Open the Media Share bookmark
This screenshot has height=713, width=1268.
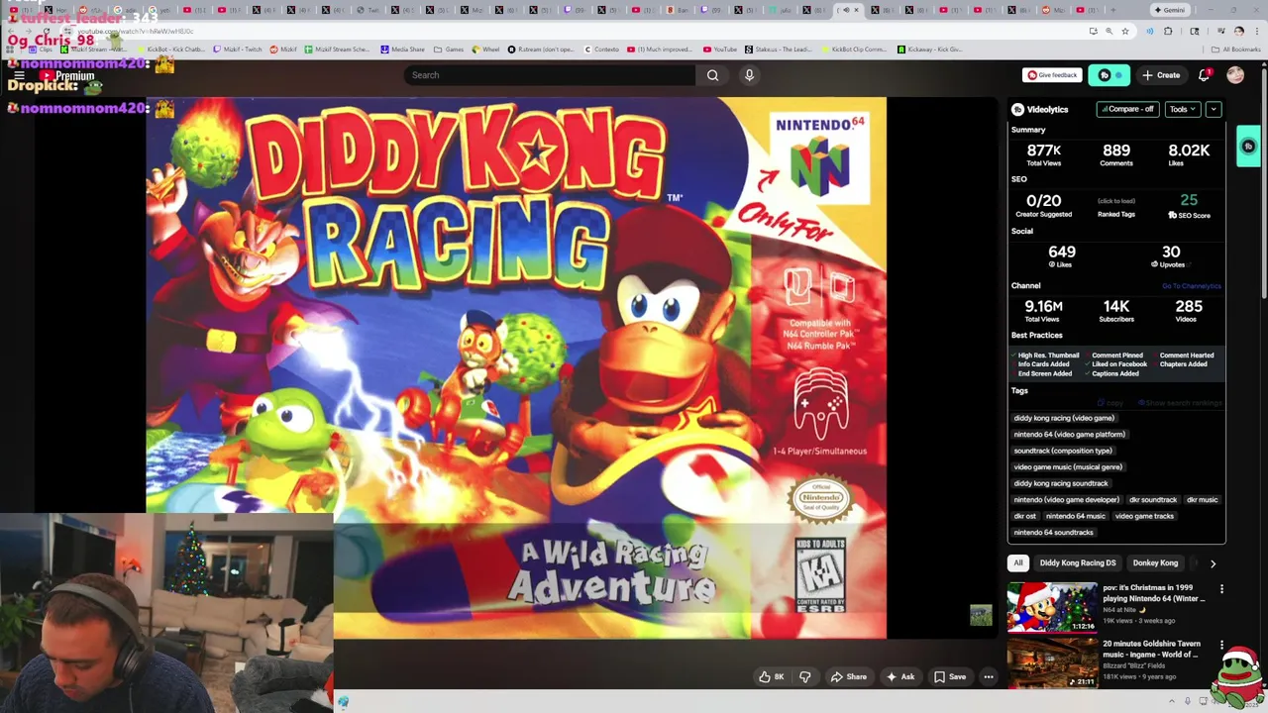(x=402, y=50)
